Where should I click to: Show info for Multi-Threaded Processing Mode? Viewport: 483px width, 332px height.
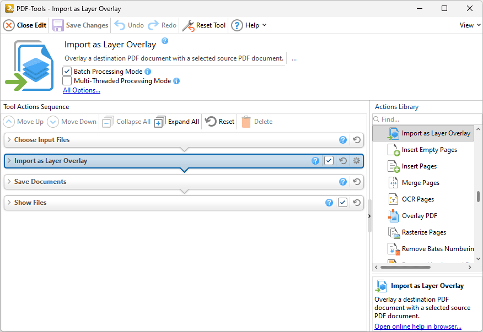tap(176, 81)
